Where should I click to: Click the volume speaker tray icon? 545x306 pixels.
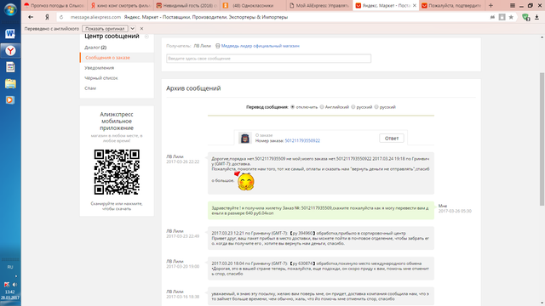(14, 285)
